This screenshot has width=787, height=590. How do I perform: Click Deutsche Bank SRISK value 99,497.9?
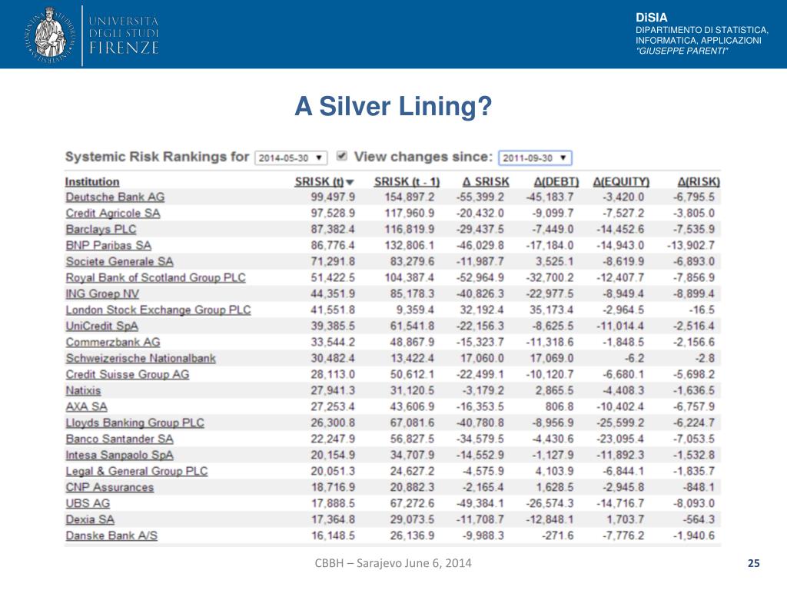pos(333,197)
